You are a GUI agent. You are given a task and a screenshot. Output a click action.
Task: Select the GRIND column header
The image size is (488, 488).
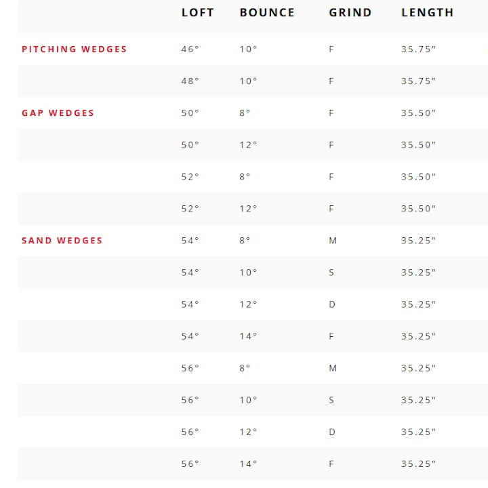[x=350, y=12]
